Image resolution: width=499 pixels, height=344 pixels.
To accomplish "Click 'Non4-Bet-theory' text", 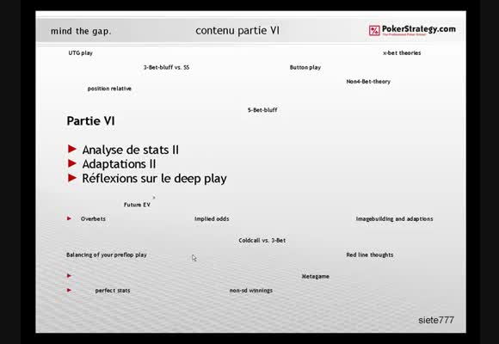I will [368, 82].
